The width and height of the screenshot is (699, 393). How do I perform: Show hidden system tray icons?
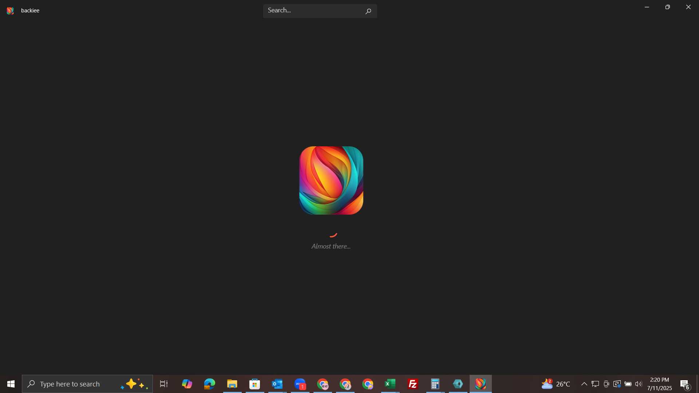click(584, 384)
